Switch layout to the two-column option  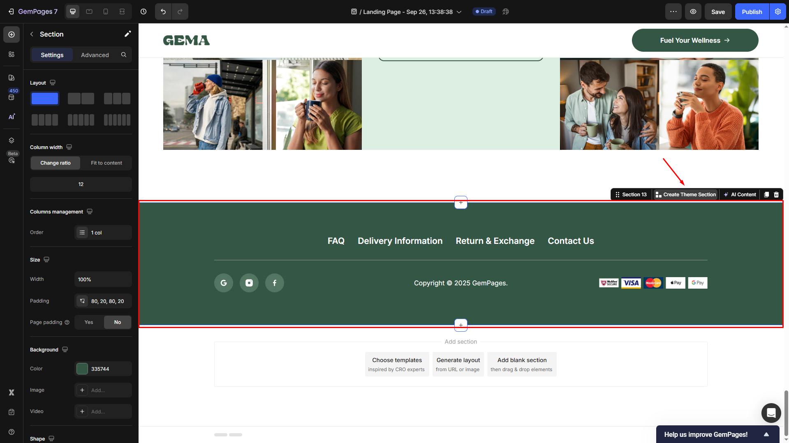coord(81,99)
